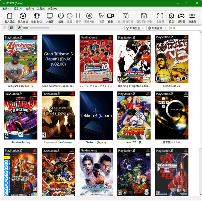Viewport: 202px width, 201px height.
Task: Select the Tekken 4 (Japan) placeholder cover
Action: tap(96, 116)
